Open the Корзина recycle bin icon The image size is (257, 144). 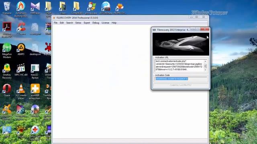pyautogui.click(x=7, y=8)
